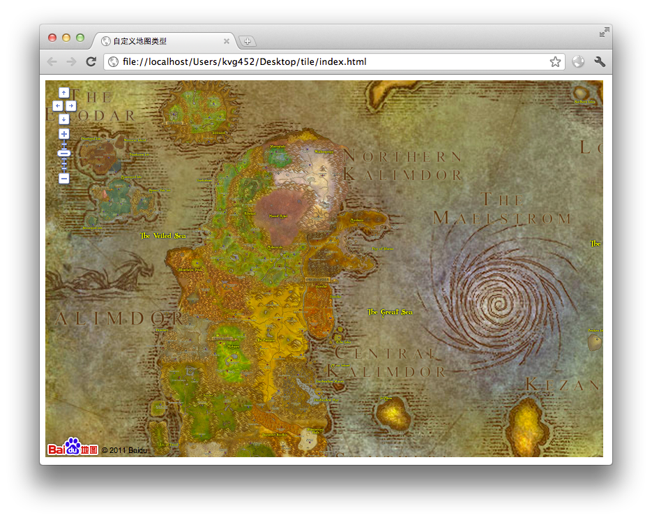Open a new tab with plus button

point(248,40)
